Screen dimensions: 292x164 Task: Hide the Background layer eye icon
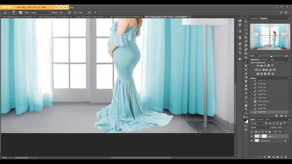coord(251,141)
